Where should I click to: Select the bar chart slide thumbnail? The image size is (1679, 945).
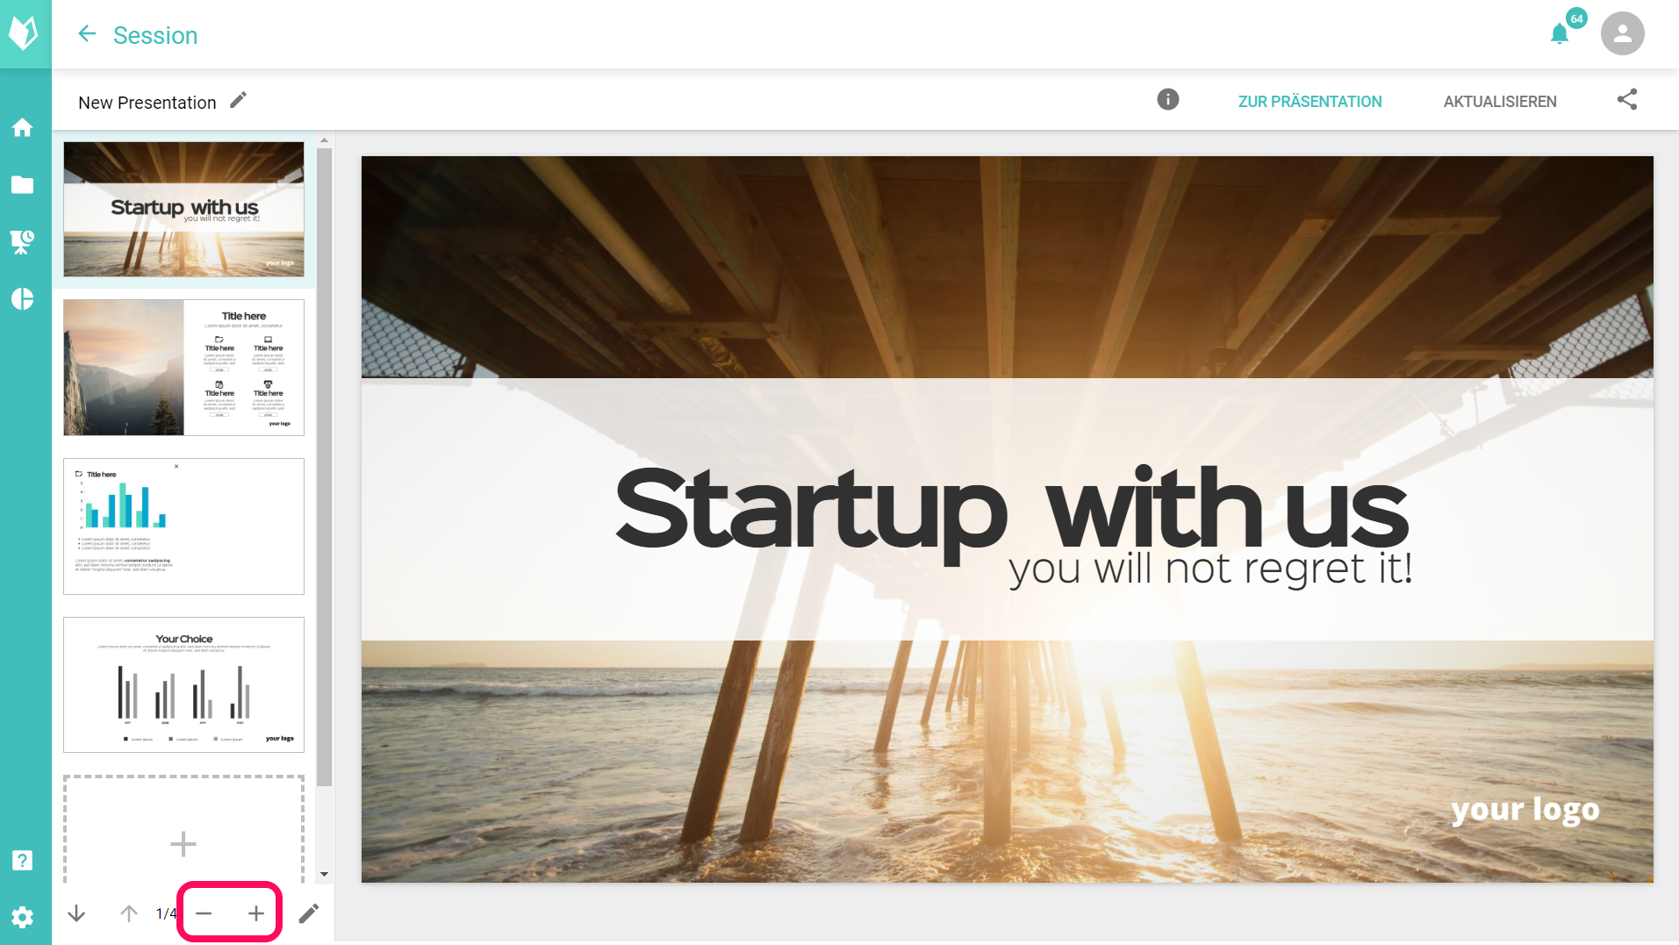pos(183,526)
